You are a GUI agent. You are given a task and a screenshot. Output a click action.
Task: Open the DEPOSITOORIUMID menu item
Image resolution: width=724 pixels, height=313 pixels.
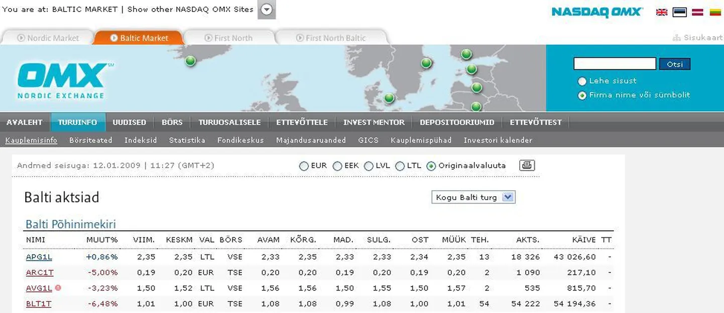click(457, 122)
